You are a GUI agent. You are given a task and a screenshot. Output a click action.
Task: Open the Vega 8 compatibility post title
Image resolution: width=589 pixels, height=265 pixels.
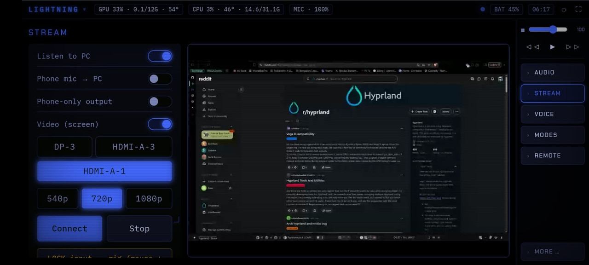(300, 134)
